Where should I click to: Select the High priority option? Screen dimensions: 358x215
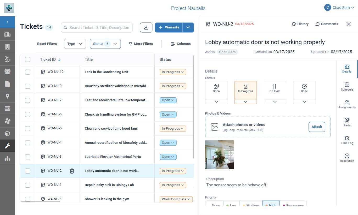[x=271, y=205]
